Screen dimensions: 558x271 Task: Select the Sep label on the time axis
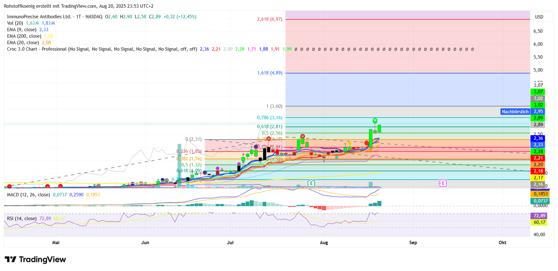pyautogui.click(x=413, y=243)
